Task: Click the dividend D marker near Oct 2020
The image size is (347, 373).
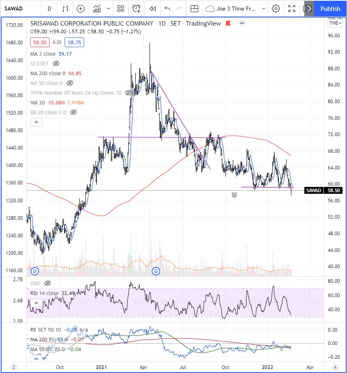Action: [35, 271]
